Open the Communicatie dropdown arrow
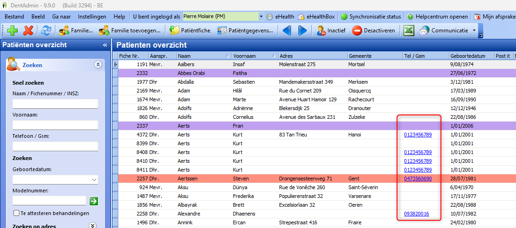516x228 pixels. [474, 31]
